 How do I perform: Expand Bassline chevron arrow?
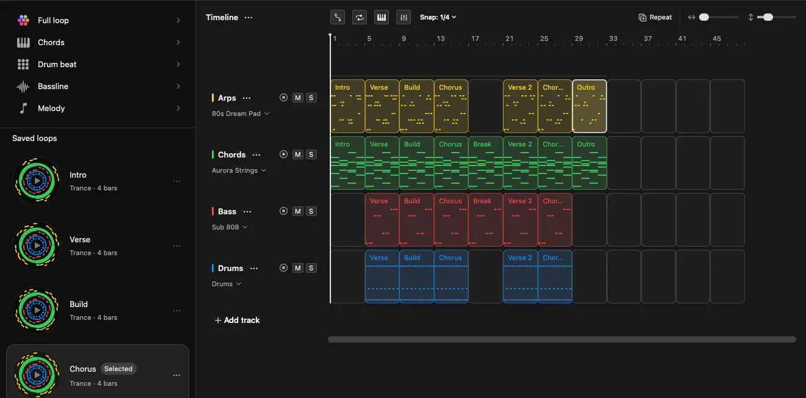pyautogui.click(x=178, y=86)
